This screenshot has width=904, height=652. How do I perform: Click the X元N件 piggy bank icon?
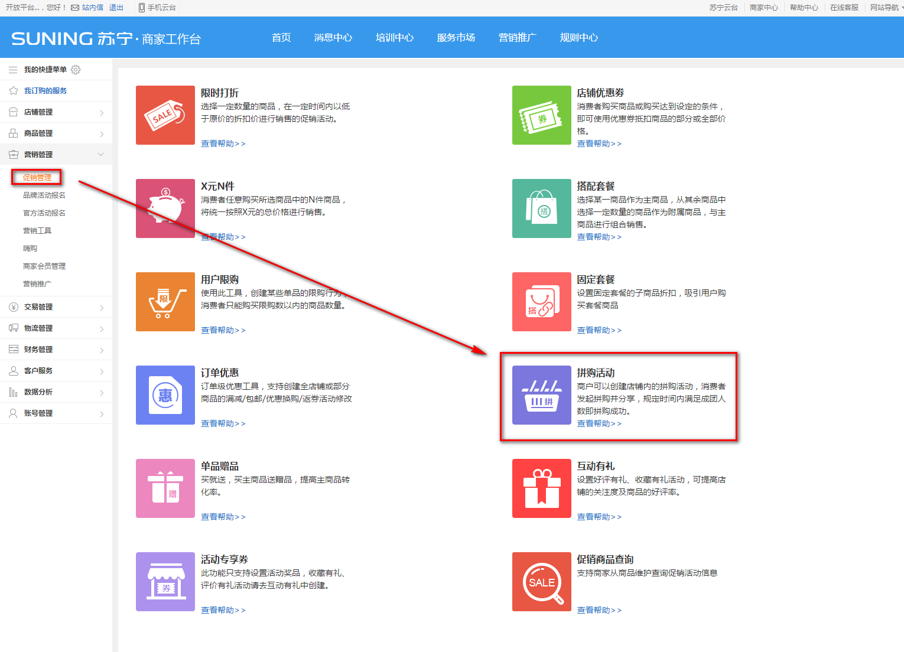165,208
